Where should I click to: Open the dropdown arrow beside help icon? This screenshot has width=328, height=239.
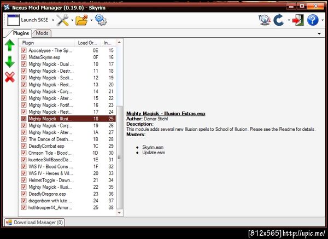(323, 20)
